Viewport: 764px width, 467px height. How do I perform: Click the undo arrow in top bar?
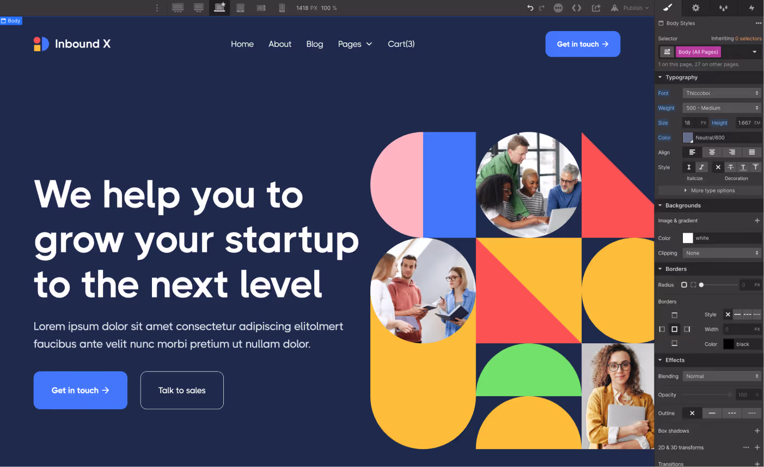(x=530, y=8)
